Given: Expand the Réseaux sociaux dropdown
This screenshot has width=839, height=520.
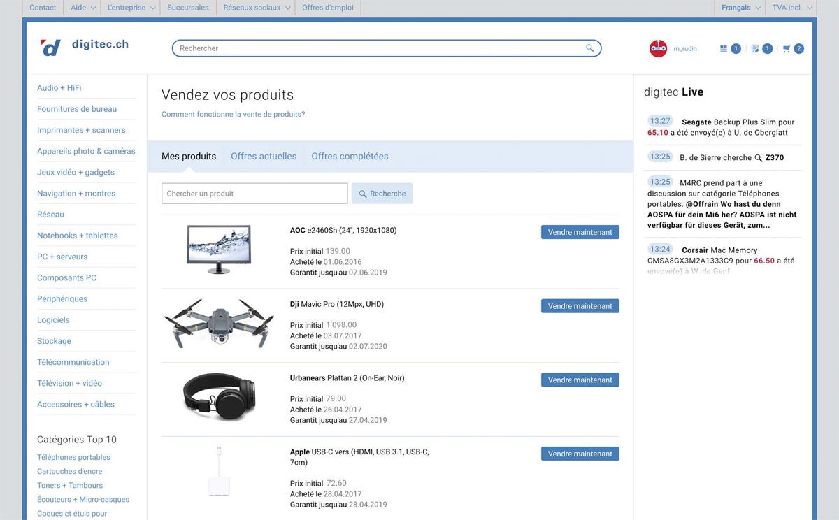Looking at the screenshot, I should [x=257, y=8].
